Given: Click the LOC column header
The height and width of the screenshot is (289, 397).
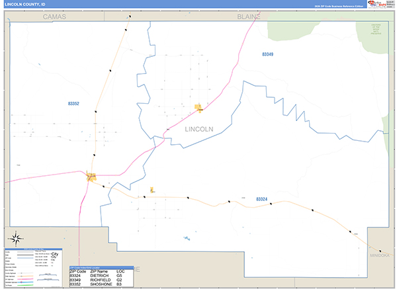Looking at the screenshot, I should [120, 271].
